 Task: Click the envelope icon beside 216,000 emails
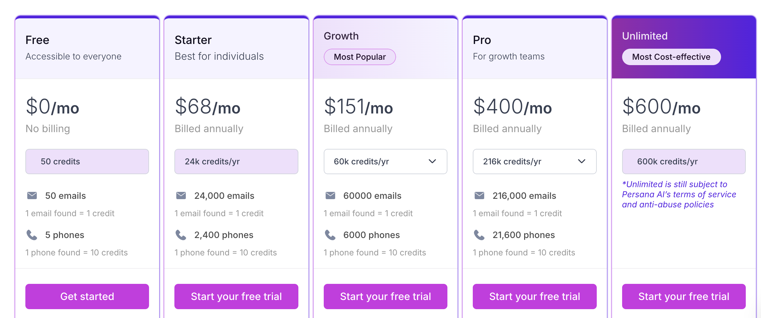[479, 196]
